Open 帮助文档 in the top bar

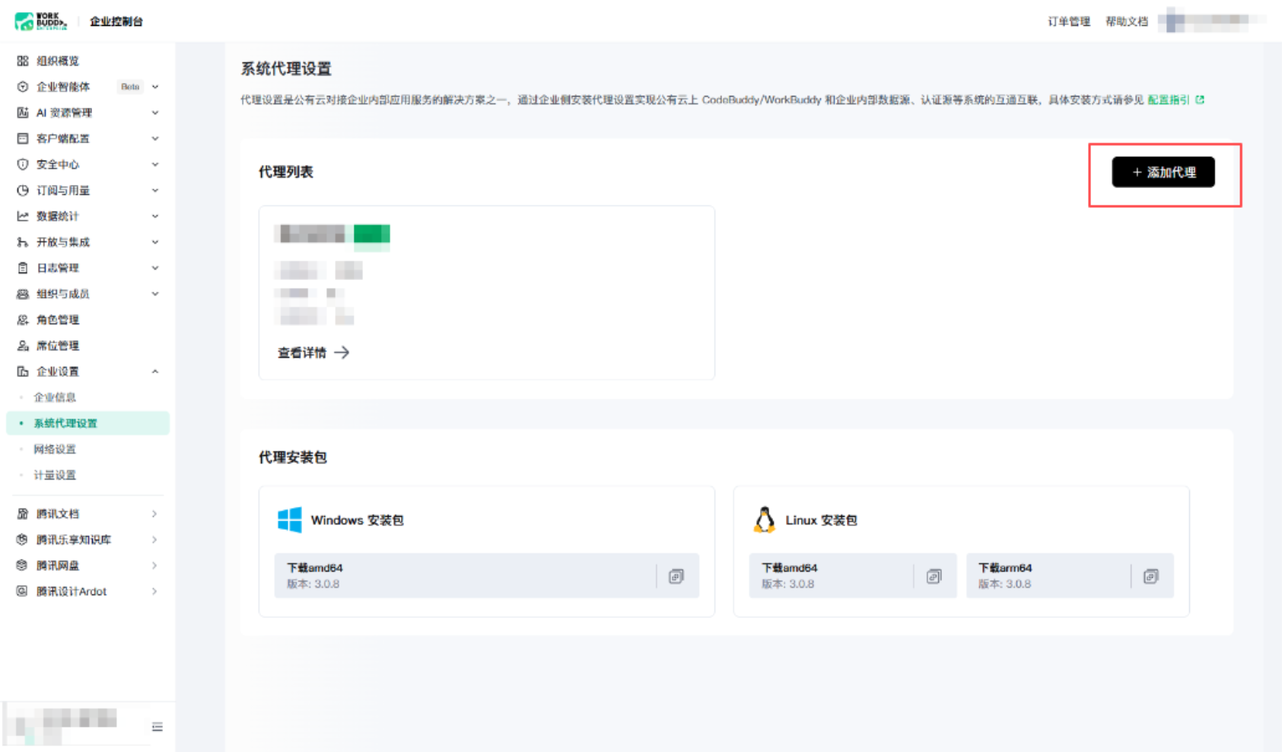point(1126,21)
